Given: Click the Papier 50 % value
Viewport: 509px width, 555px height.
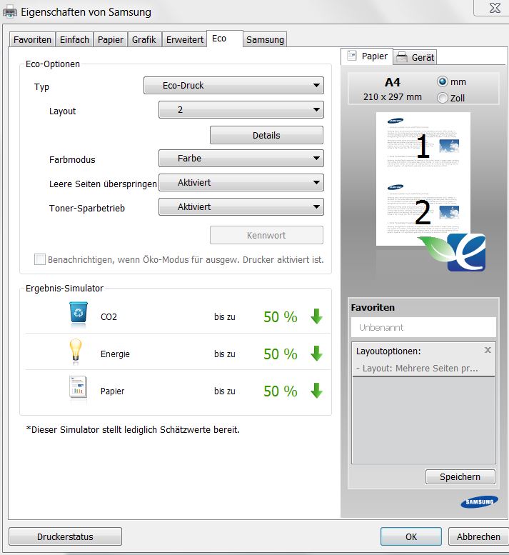Looking at the screenshot, I should point(280,391).
